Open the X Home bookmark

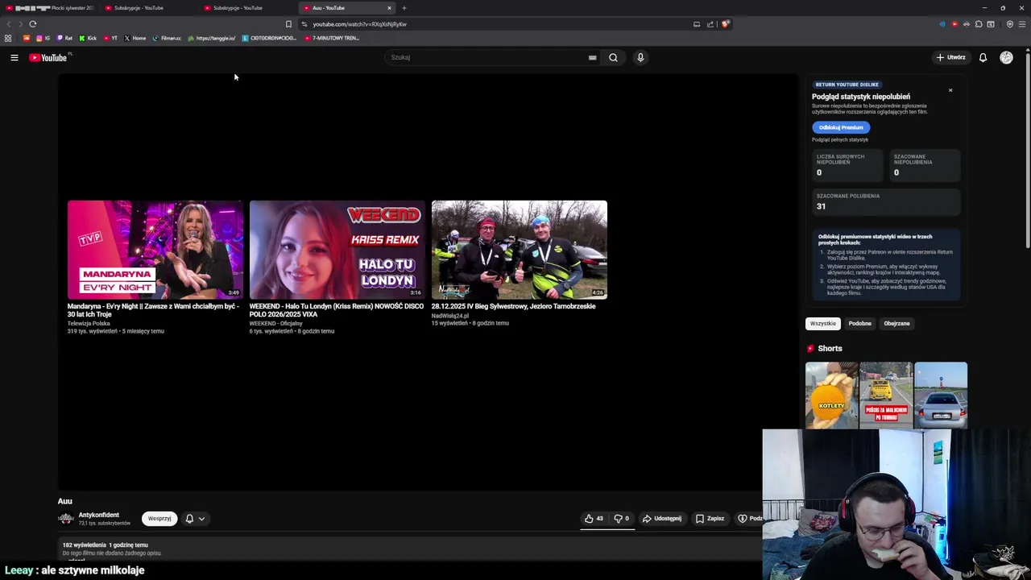click(x=135, y=38)
